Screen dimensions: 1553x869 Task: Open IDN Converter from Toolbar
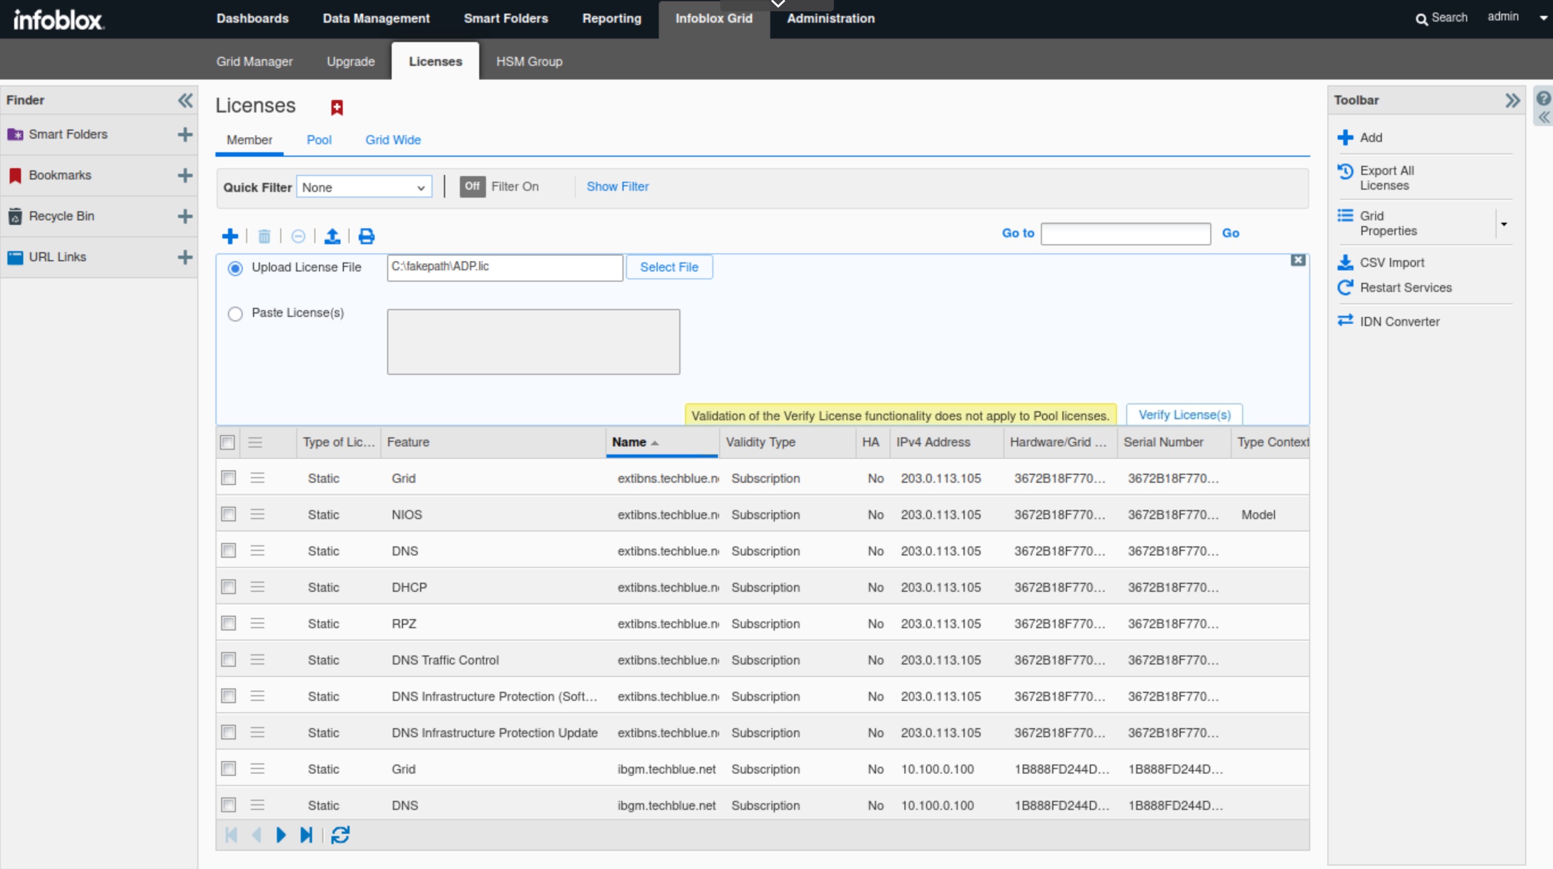1398,321
